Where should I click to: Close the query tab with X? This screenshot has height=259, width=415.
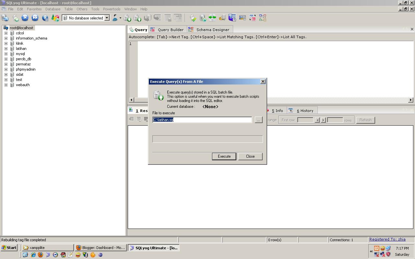[x=412, y=29]
